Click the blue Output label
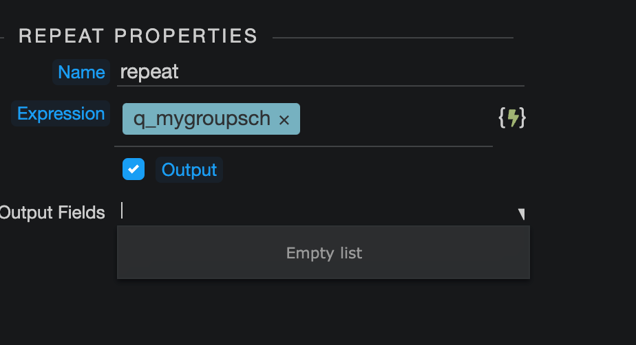Screen dimensions: 636x345 [189, 170]
